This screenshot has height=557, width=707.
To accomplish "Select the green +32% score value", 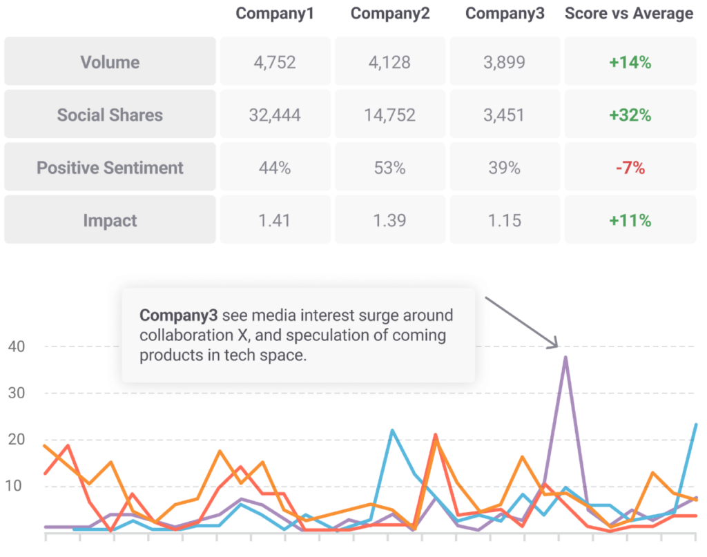I will 630,115.
